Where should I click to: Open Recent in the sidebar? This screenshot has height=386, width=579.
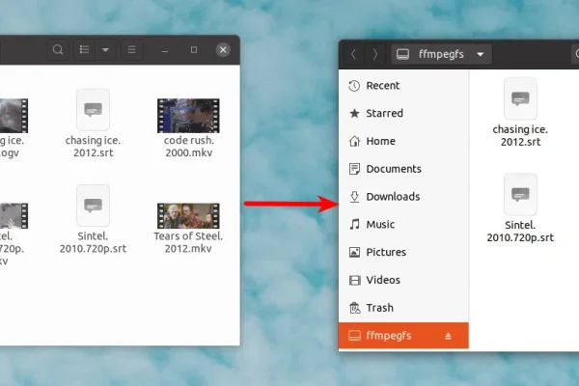pos(403,86)
